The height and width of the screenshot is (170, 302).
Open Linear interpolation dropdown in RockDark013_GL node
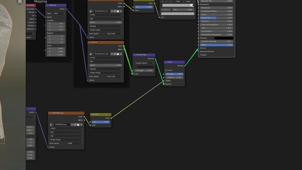coord(106,15)
